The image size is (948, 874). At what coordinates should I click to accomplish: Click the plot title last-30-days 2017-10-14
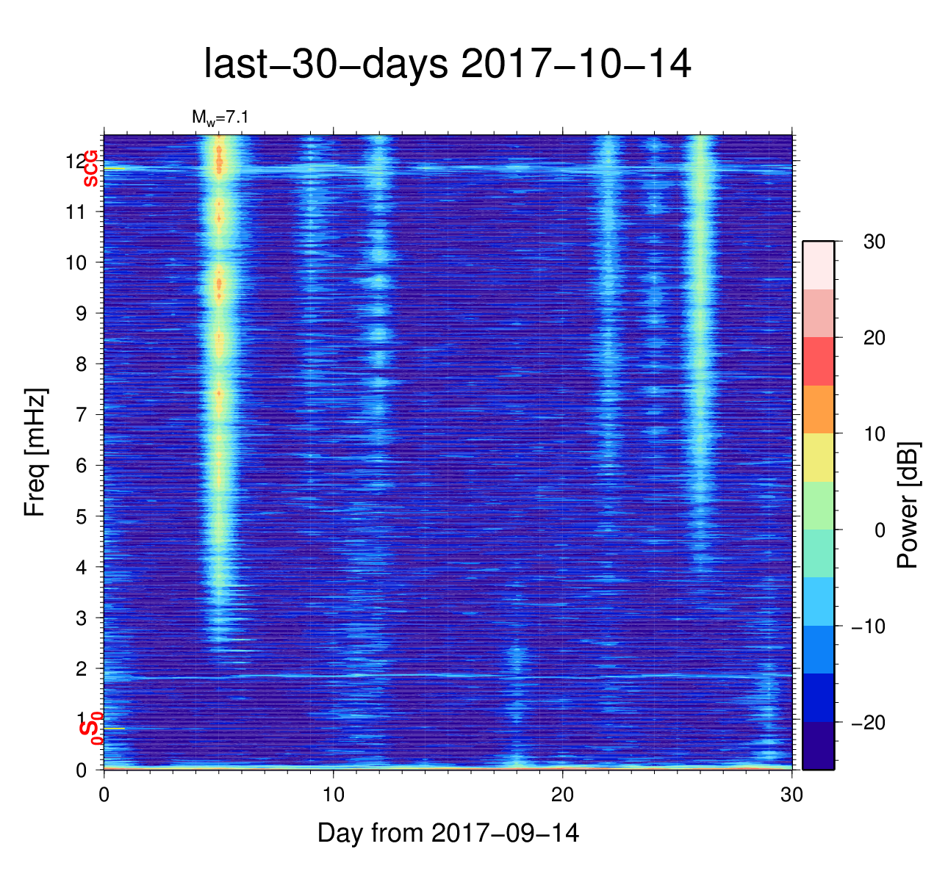tap(447, 64)
